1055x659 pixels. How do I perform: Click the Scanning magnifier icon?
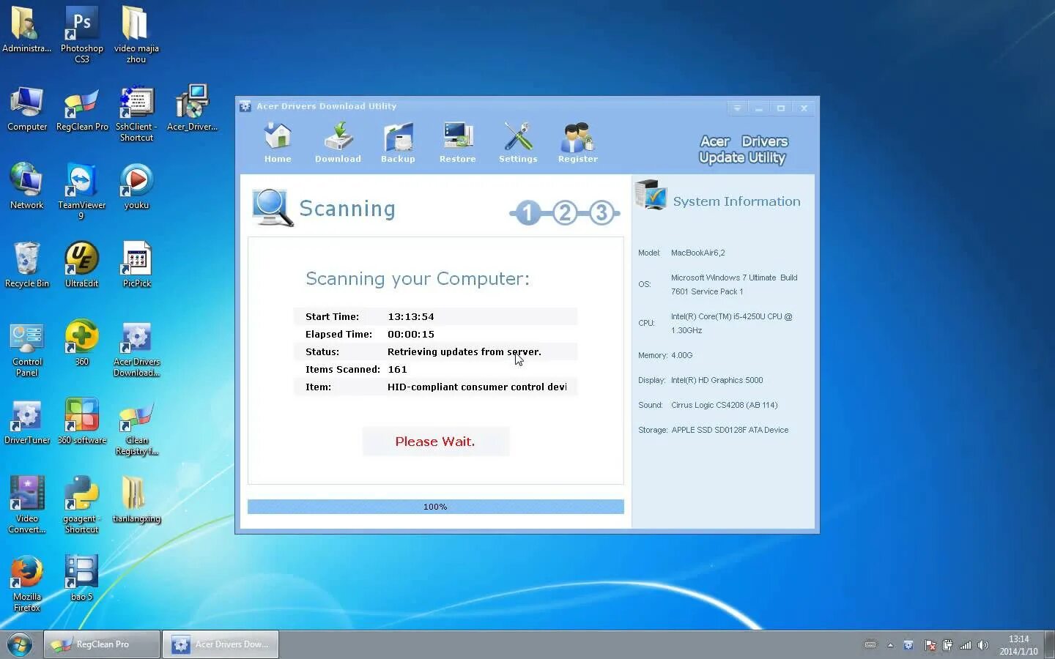273,208
